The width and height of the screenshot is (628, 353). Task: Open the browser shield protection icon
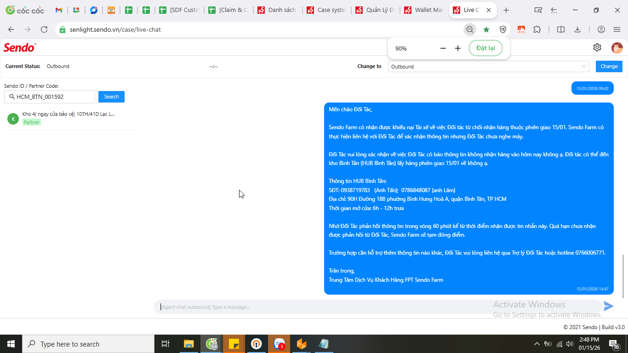click(x=503, y=29)
